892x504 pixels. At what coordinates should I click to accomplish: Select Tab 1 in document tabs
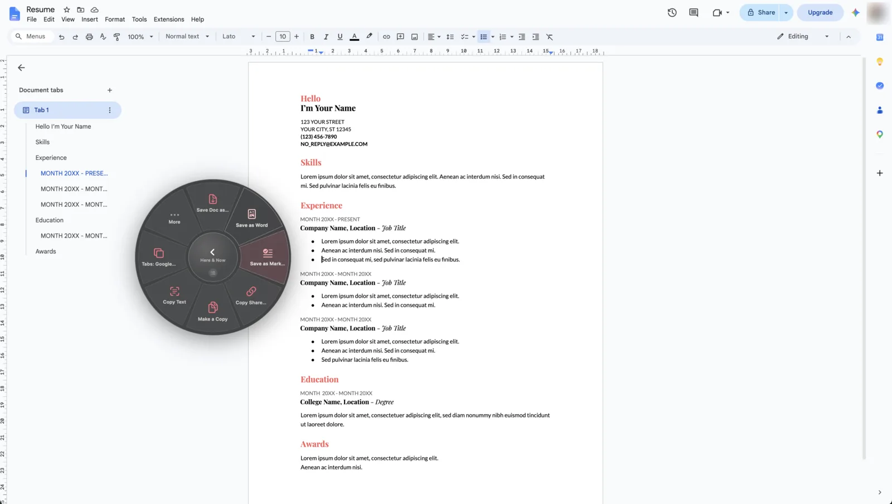point(67,110)
